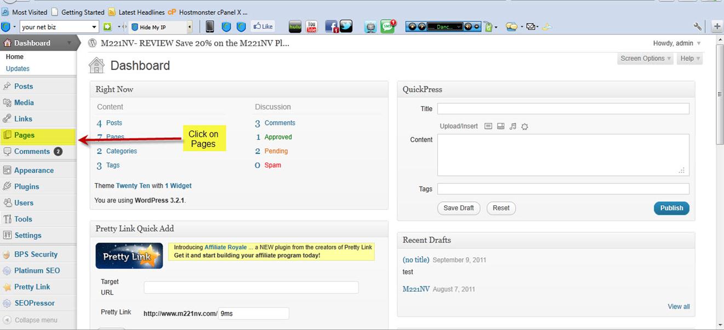Click the Twitter bird toolbar icon

[x=346, y=26]
